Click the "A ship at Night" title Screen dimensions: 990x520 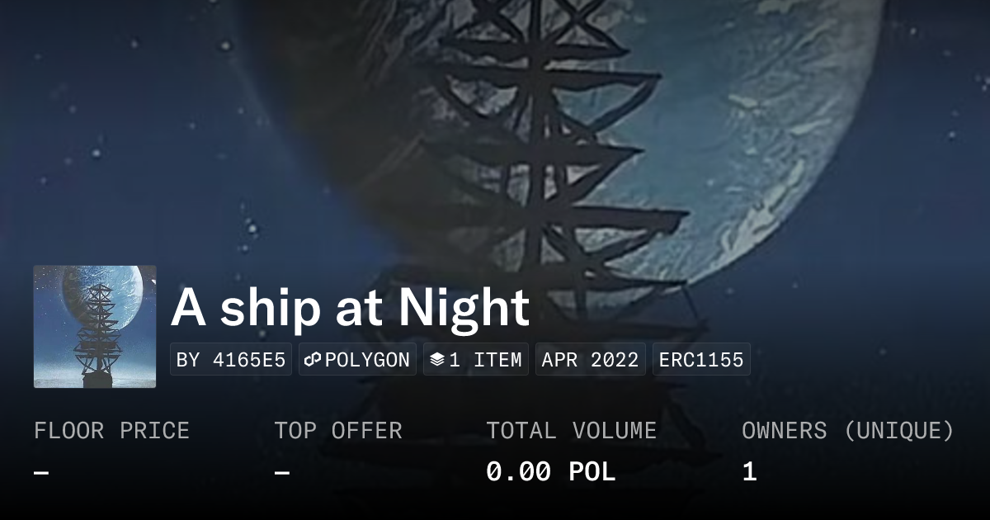point(350,308)
